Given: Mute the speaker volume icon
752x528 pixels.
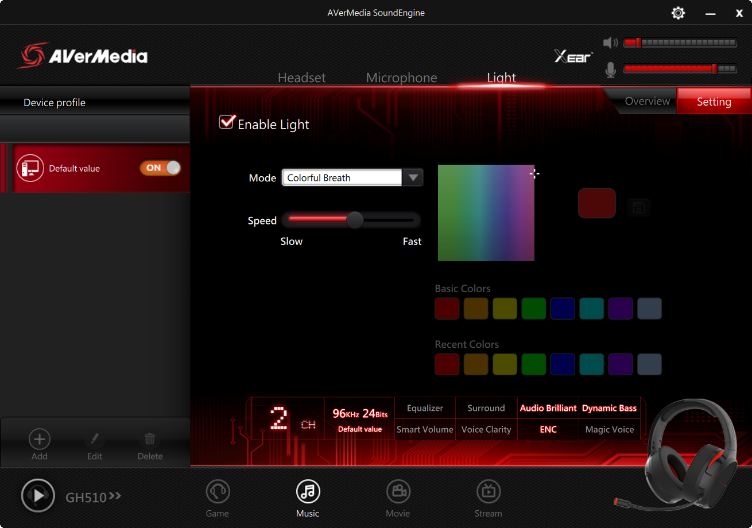Looking at the screenshot, I should tap(611, 43).
